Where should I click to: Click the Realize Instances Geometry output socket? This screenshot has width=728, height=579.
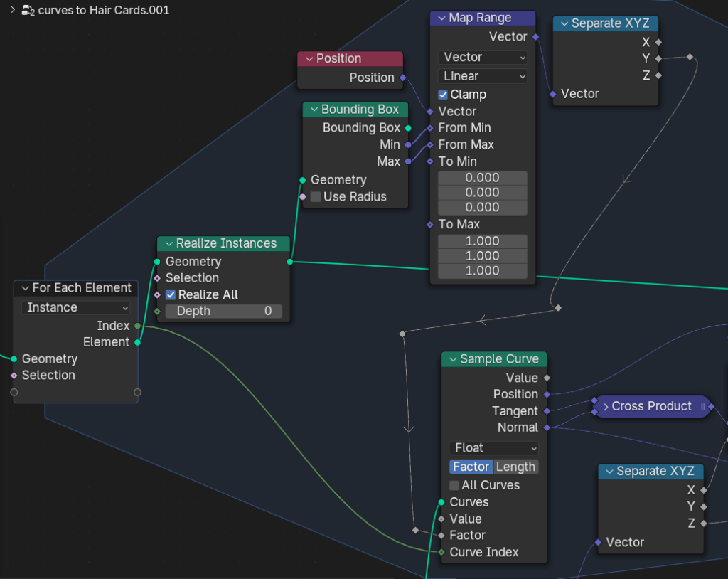point(289,262)
